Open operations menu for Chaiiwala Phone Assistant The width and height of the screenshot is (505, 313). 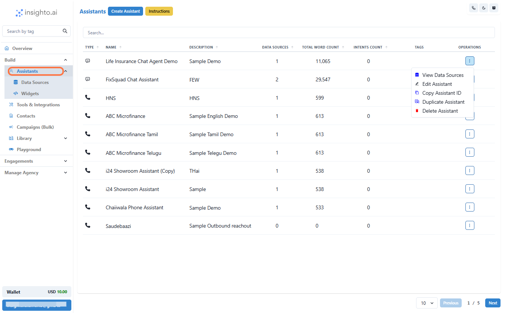pyautogui.click(x=470, y=207)
